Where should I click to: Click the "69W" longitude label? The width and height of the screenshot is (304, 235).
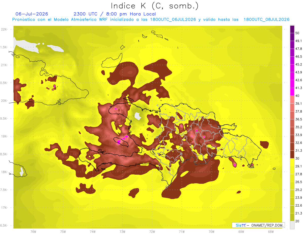(241, 232)
